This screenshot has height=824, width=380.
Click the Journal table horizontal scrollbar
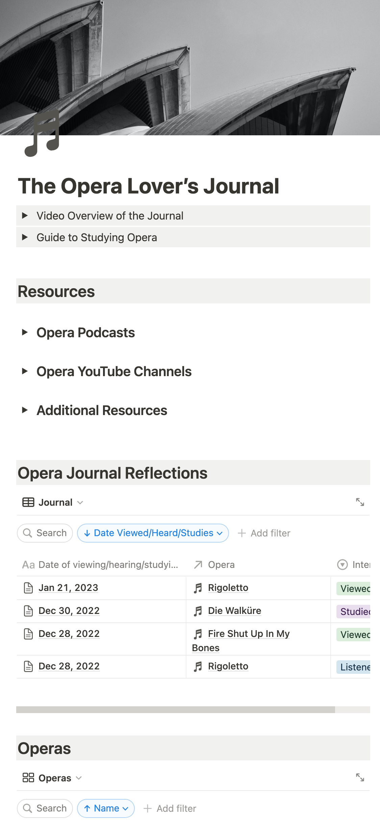coord(176,710)
